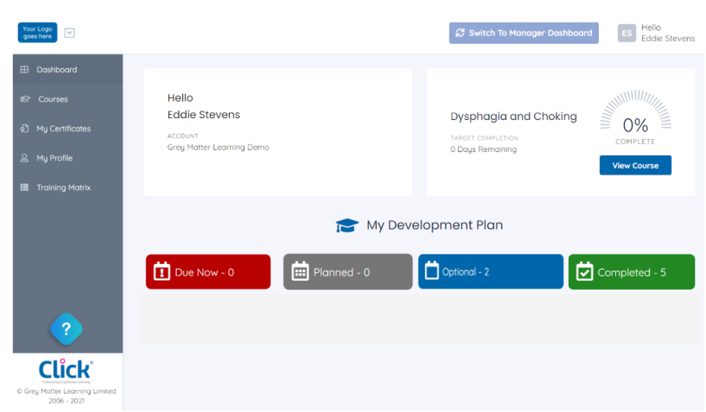Click the View Course button
Image resolution: width=706 pixels, height=412 pixels.
(x=635, y=165)
